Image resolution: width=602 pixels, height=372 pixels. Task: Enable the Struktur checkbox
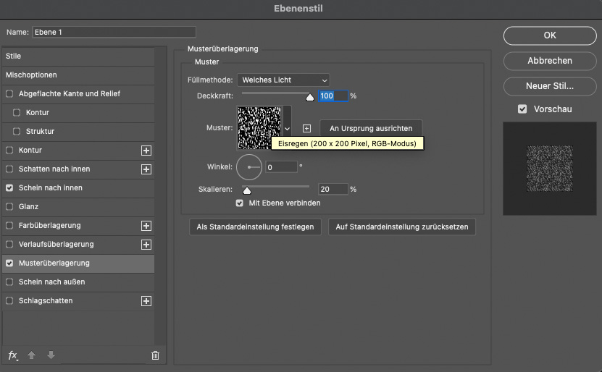(x=17, y=131)
